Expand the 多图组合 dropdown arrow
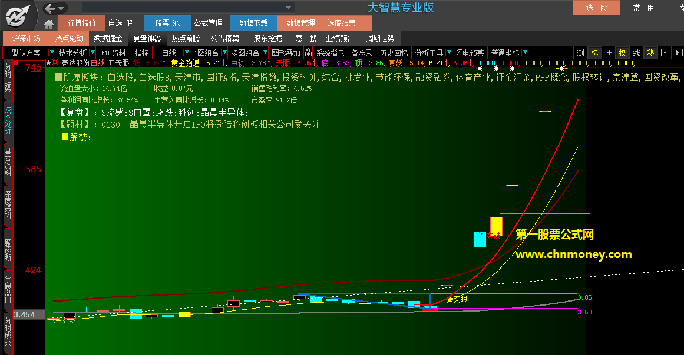684x355 pixels. pos(265,53)
